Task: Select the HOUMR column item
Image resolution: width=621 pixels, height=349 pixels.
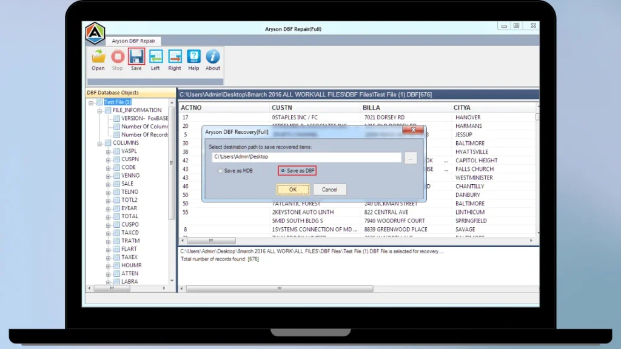Action: click(132, 265)
